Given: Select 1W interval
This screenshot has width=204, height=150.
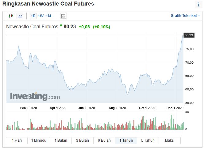Looking at the screenshot, I should pos(41,16).
